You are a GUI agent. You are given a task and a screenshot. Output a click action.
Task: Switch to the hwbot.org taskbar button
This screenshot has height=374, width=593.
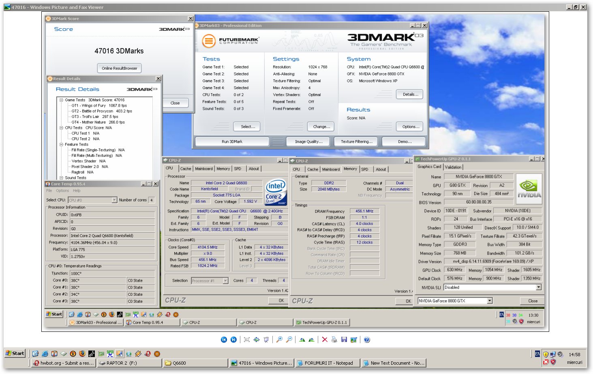pyautogui.click(x=64, y=363)
